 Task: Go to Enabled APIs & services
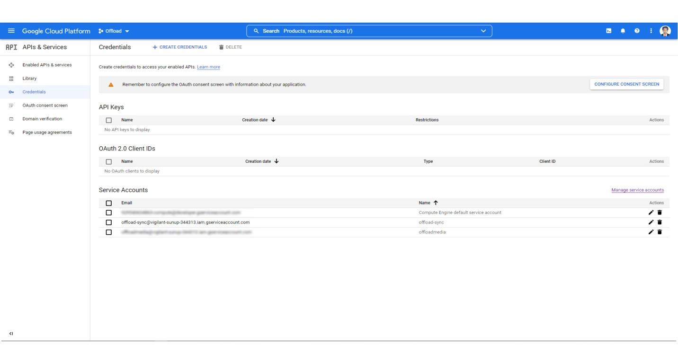pyautogui.click(x=45, y=65)
